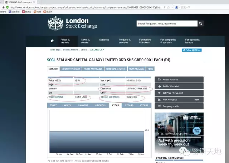Close the SEALAND CAP browser tab
The height and width of the screenshot is (163, 229).
tap(34, 2)
